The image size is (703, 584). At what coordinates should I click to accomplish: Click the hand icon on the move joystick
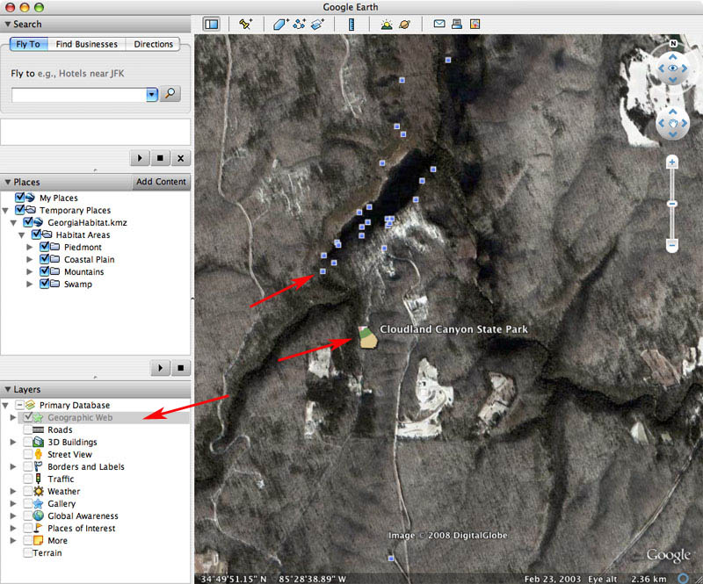672,123
